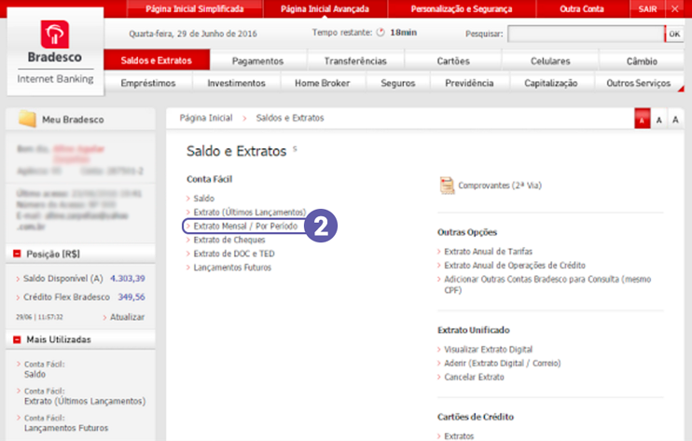This screenshot has height=441, width=692.
Task: Click Aderir (Extrato Digital / Correio)
Action: (x=503, y=364)
